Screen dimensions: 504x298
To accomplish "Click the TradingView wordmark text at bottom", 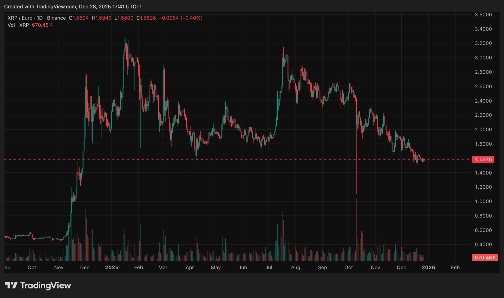I will (46, 285).
